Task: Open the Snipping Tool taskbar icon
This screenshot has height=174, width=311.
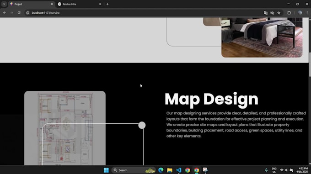Action: (205, 170)
